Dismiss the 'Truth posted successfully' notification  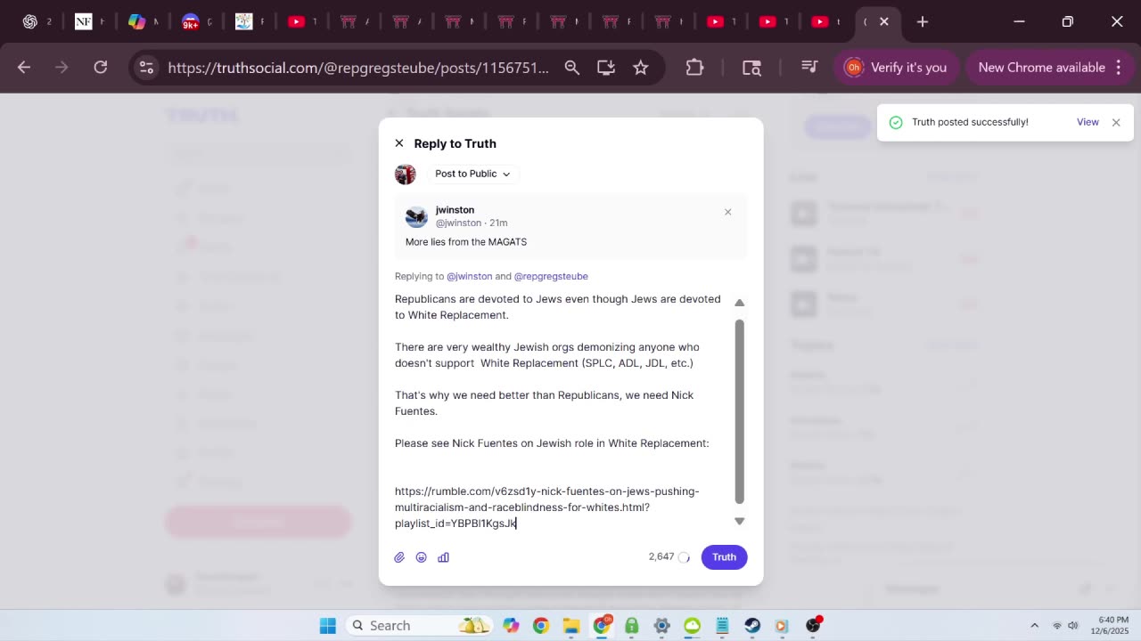click(x=1116, y=122)
